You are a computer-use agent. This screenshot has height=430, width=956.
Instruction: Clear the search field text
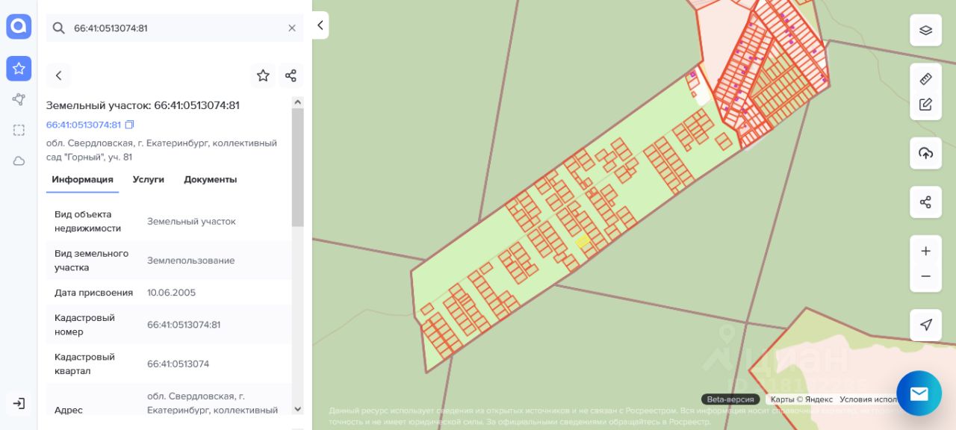click(x=292, y=28)
